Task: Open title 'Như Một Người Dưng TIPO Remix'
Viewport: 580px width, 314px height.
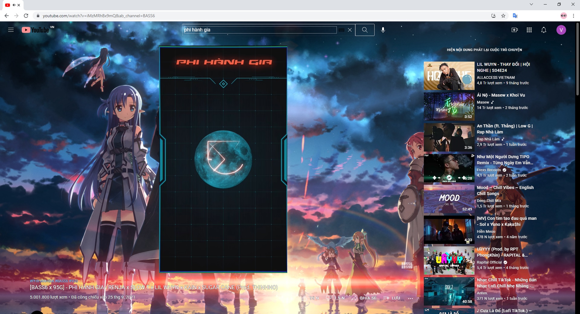Action: click(x=505, y=160)
